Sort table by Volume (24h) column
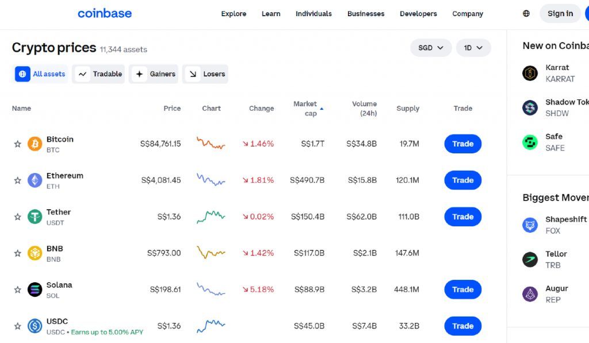Image resolution: width=589 pixels, height=343 pixels. point(364,109)
